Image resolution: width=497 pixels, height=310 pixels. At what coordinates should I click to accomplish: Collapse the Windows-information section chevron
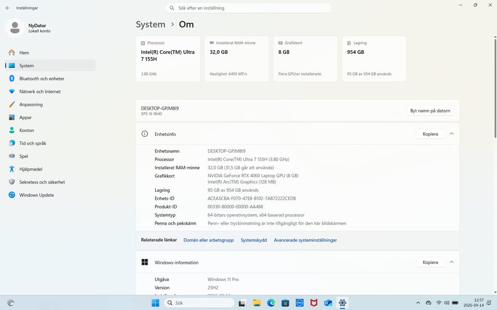click(451, 262)
